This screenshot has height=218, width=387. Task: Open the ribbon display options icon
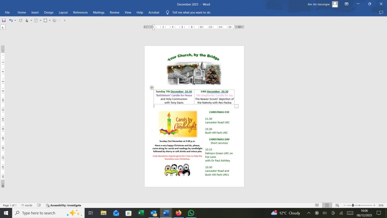(x=346, y=4)
